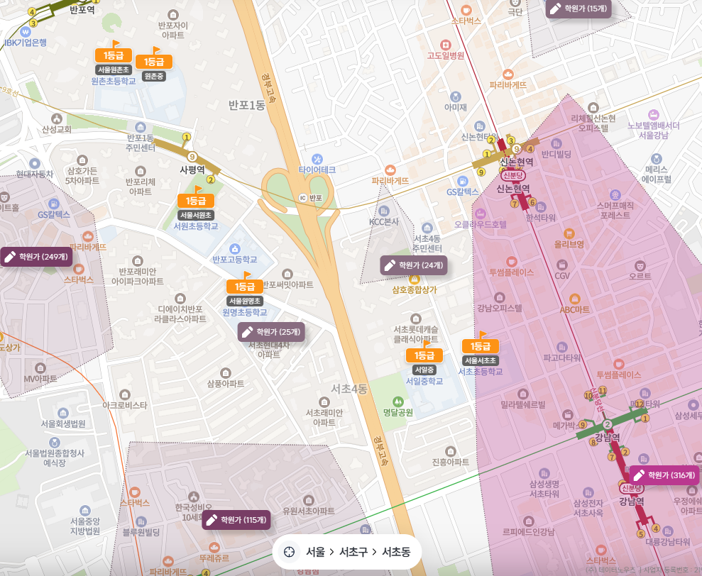Click the 원촌초등학교 school name label
This screenshot has height=576, width=702.
pyautogui.click(x=114, y=81)
